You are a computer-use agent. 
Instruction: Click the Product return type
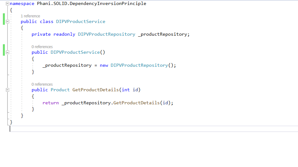(60, 90)
